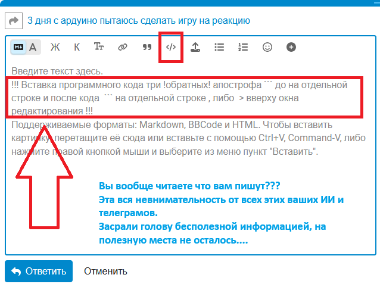Open the text size (Tт) options
The height and width of the screenshot is (287, 380).
(x=99, y=47)
